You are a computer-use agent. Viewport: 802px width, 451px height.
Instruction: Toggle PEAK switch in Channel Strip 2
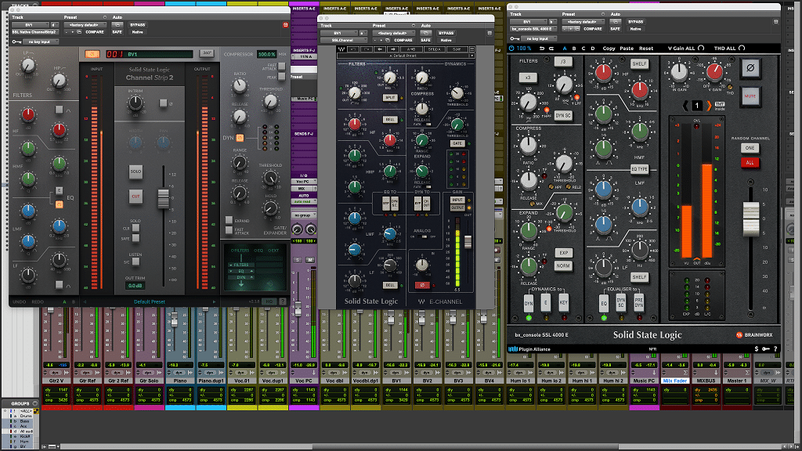(x=281, y=77)
